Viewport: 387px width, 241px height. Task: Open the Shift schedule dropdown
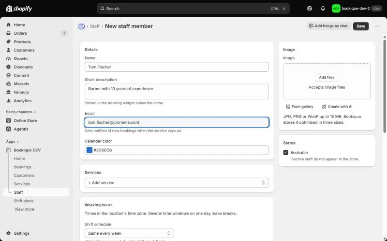tap(129, 233)
